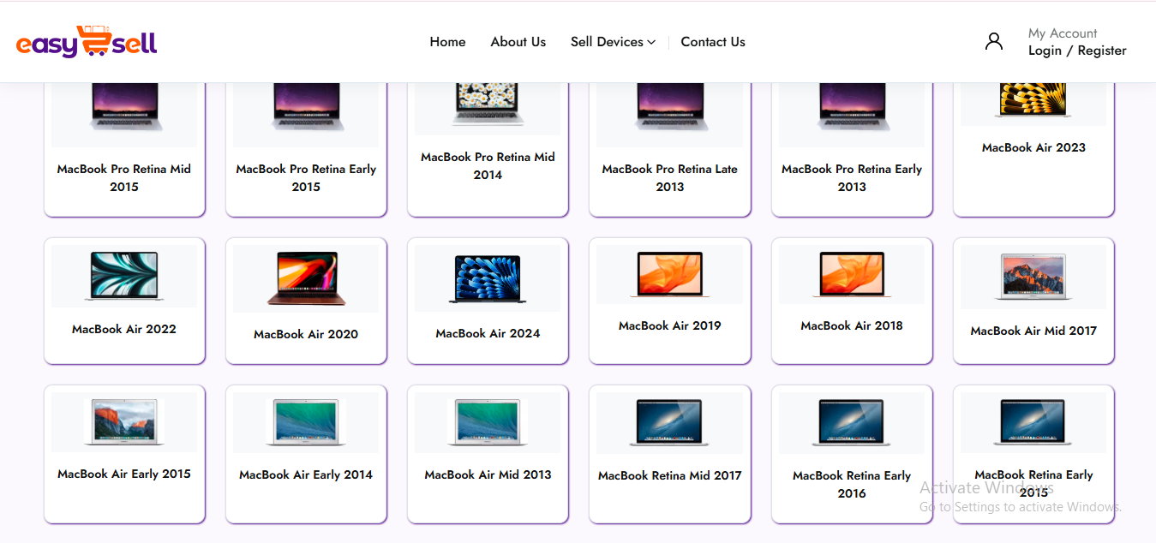Screen dimensions: 1156x543
Task: Open MacBook Air Mid 2013 title
Action: coord(488,474)
